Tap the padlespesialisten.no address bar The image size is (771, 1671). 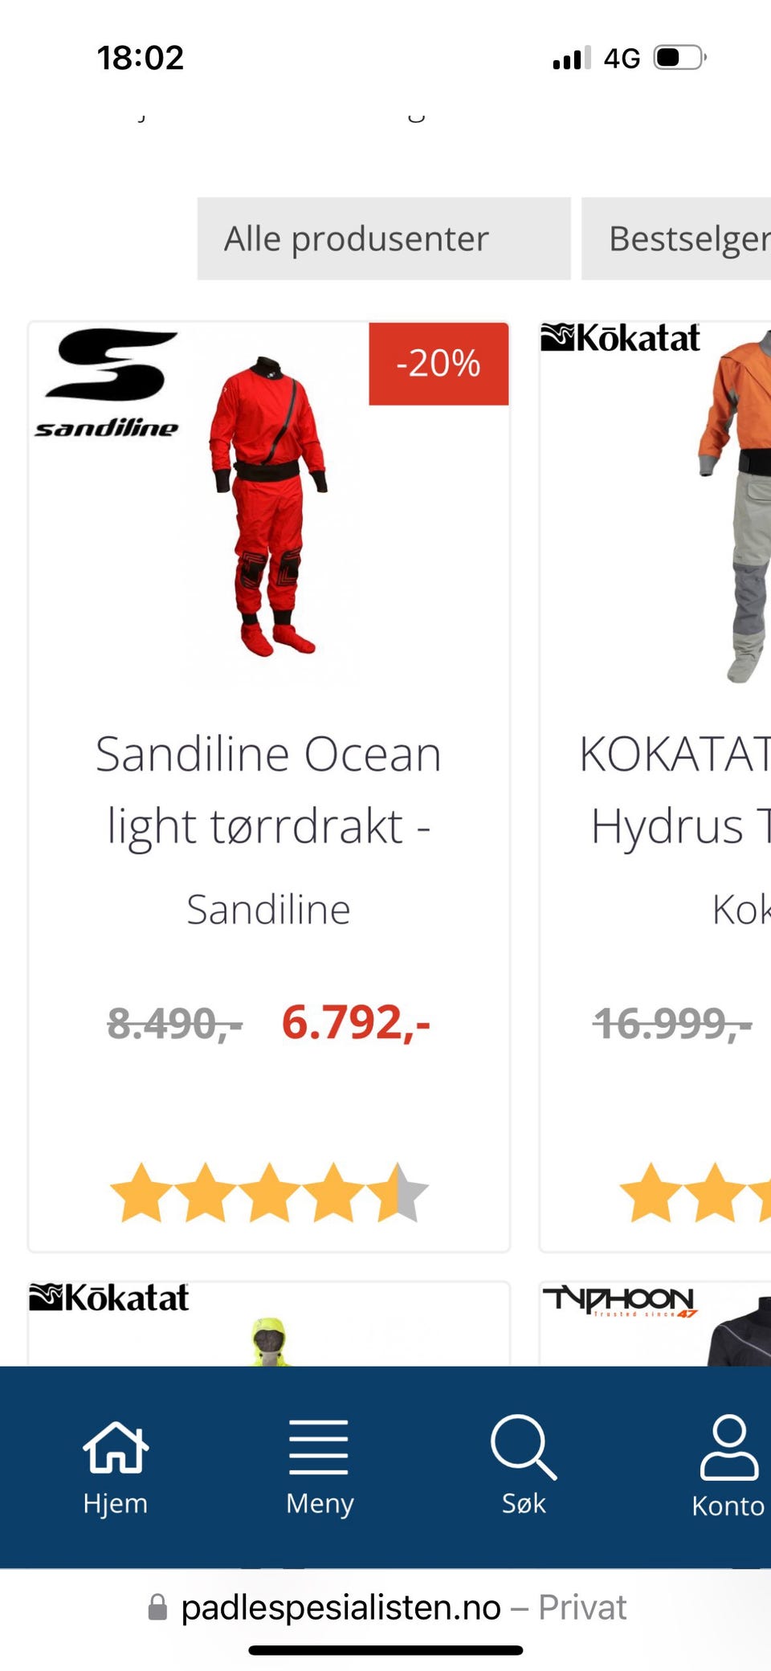pos(386,1608)
